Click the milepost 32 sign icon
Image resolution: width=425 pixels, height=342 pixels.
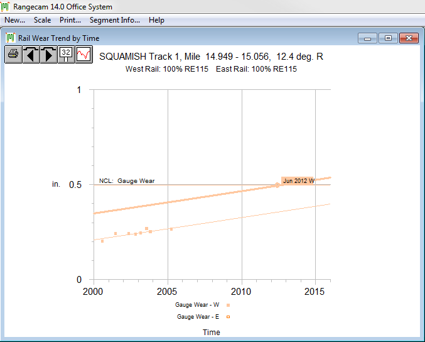pos(66,55)
